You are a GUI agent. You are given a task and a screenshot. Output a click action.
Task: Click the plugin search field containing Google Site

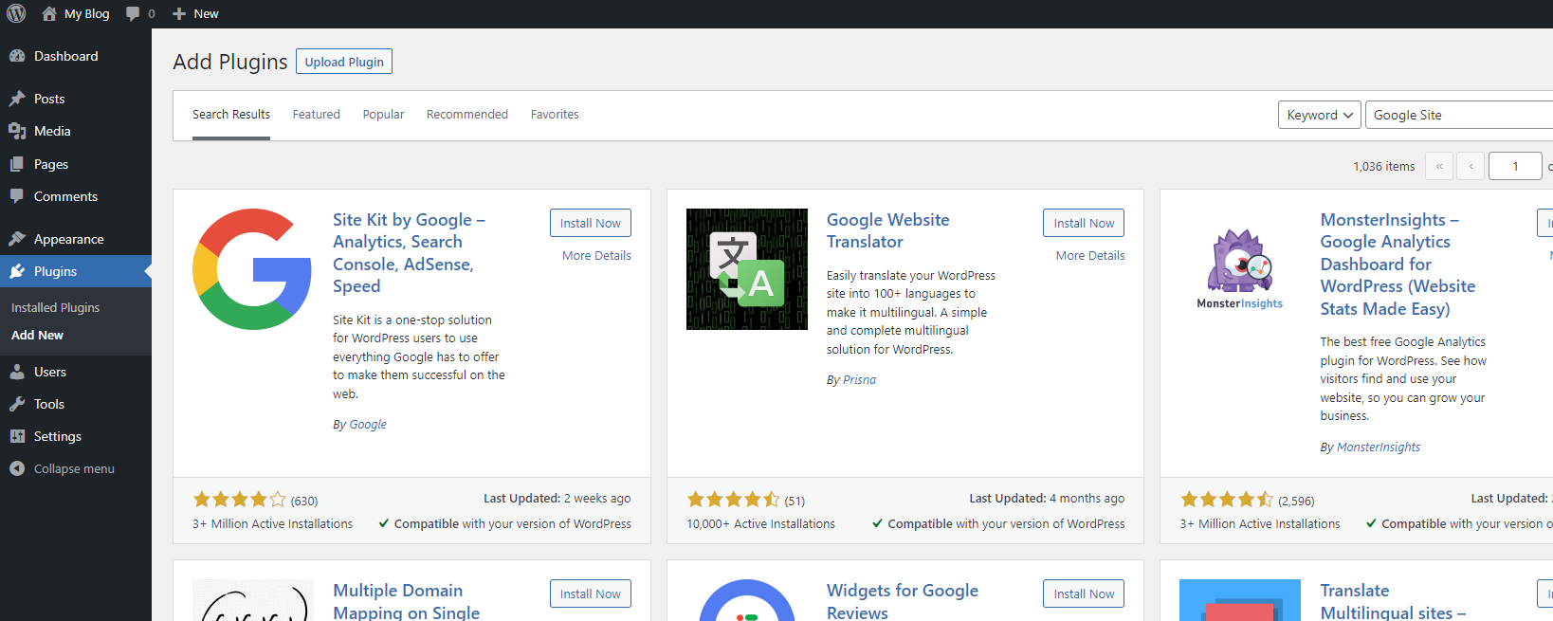[x=1459, y=115]
